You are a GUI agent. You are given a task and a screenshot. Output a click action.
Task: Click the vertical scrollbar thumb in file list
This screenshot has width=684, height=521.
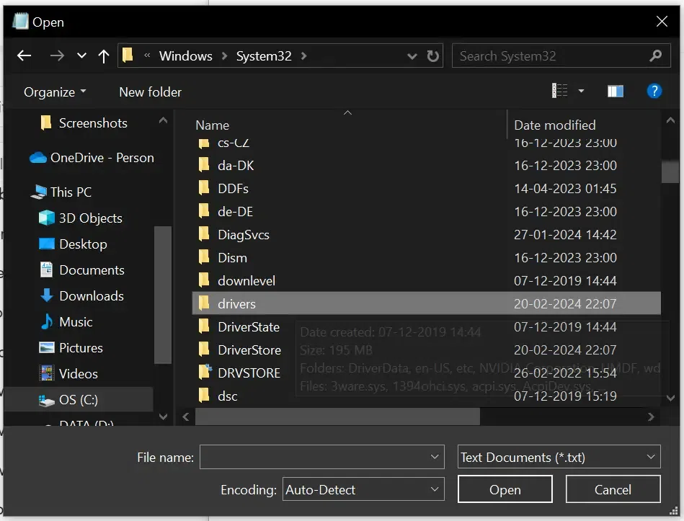[670, 172]
